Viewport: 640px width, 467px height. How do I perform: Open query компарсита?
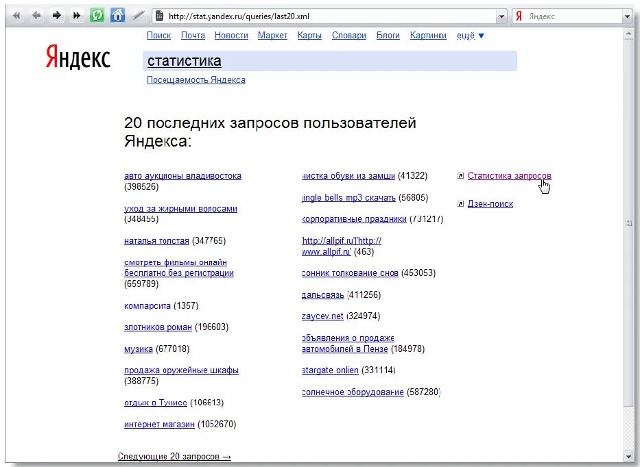pos(147,305)
